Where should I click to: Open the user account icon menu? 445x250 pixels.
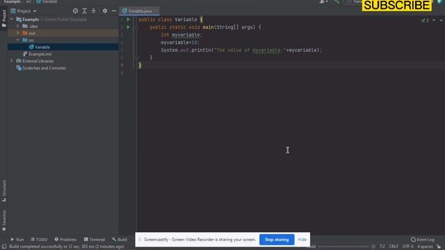pos(323,2)
